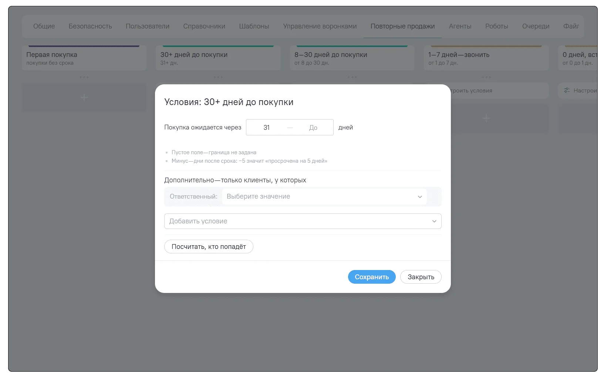Screen dimensions: 604x378
Task: Open the Справочники tab
Action: pos(204,26)
